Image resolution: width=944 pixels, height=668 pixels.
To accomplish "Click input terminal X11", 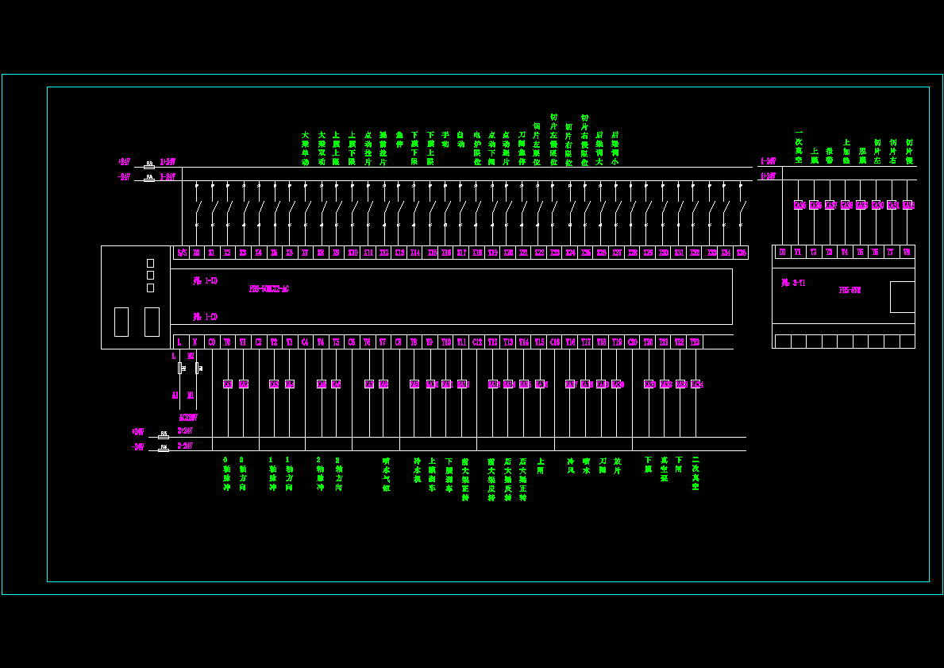I will point(368,253).
